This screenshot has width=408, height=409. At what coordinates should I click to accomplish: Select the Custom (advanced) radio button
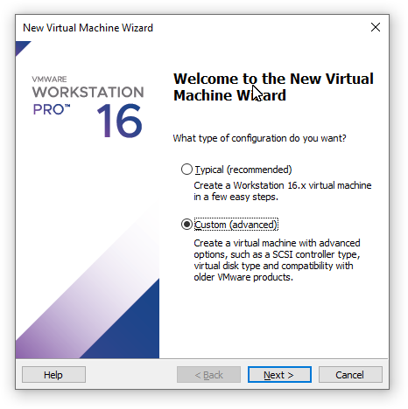point(186,225)
